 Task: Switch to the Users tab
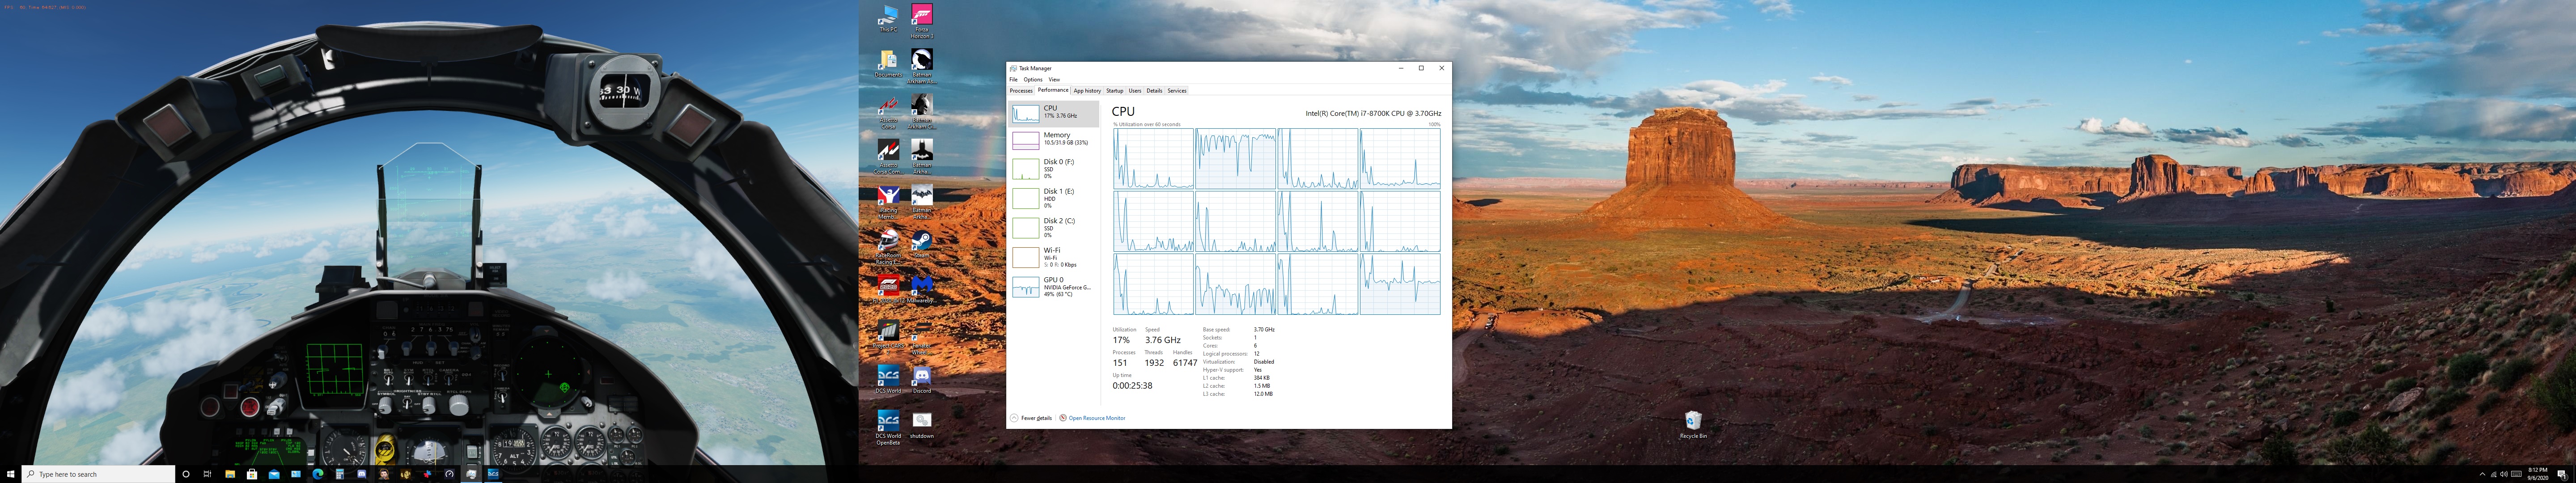1135,91
